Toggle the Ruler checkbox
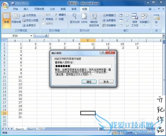 43,15
